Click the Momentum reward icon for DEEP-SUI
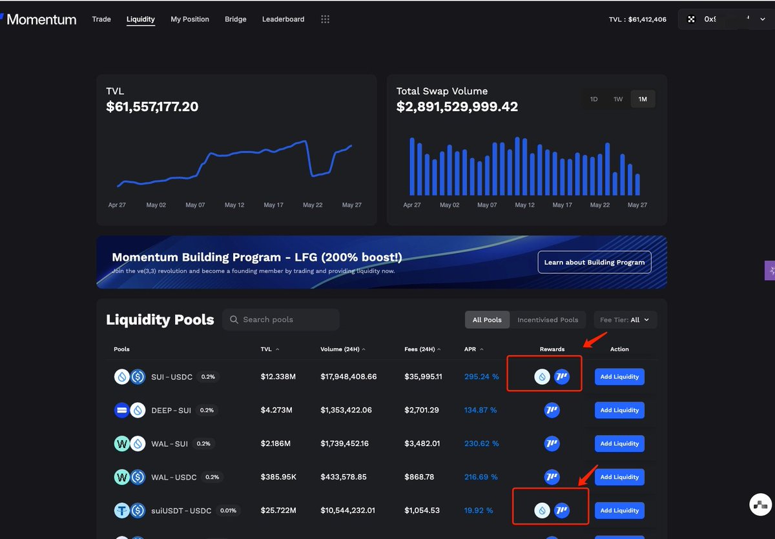 tap(552, 410)
